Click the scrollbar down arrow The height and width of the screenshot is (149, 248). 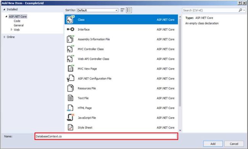180,130
